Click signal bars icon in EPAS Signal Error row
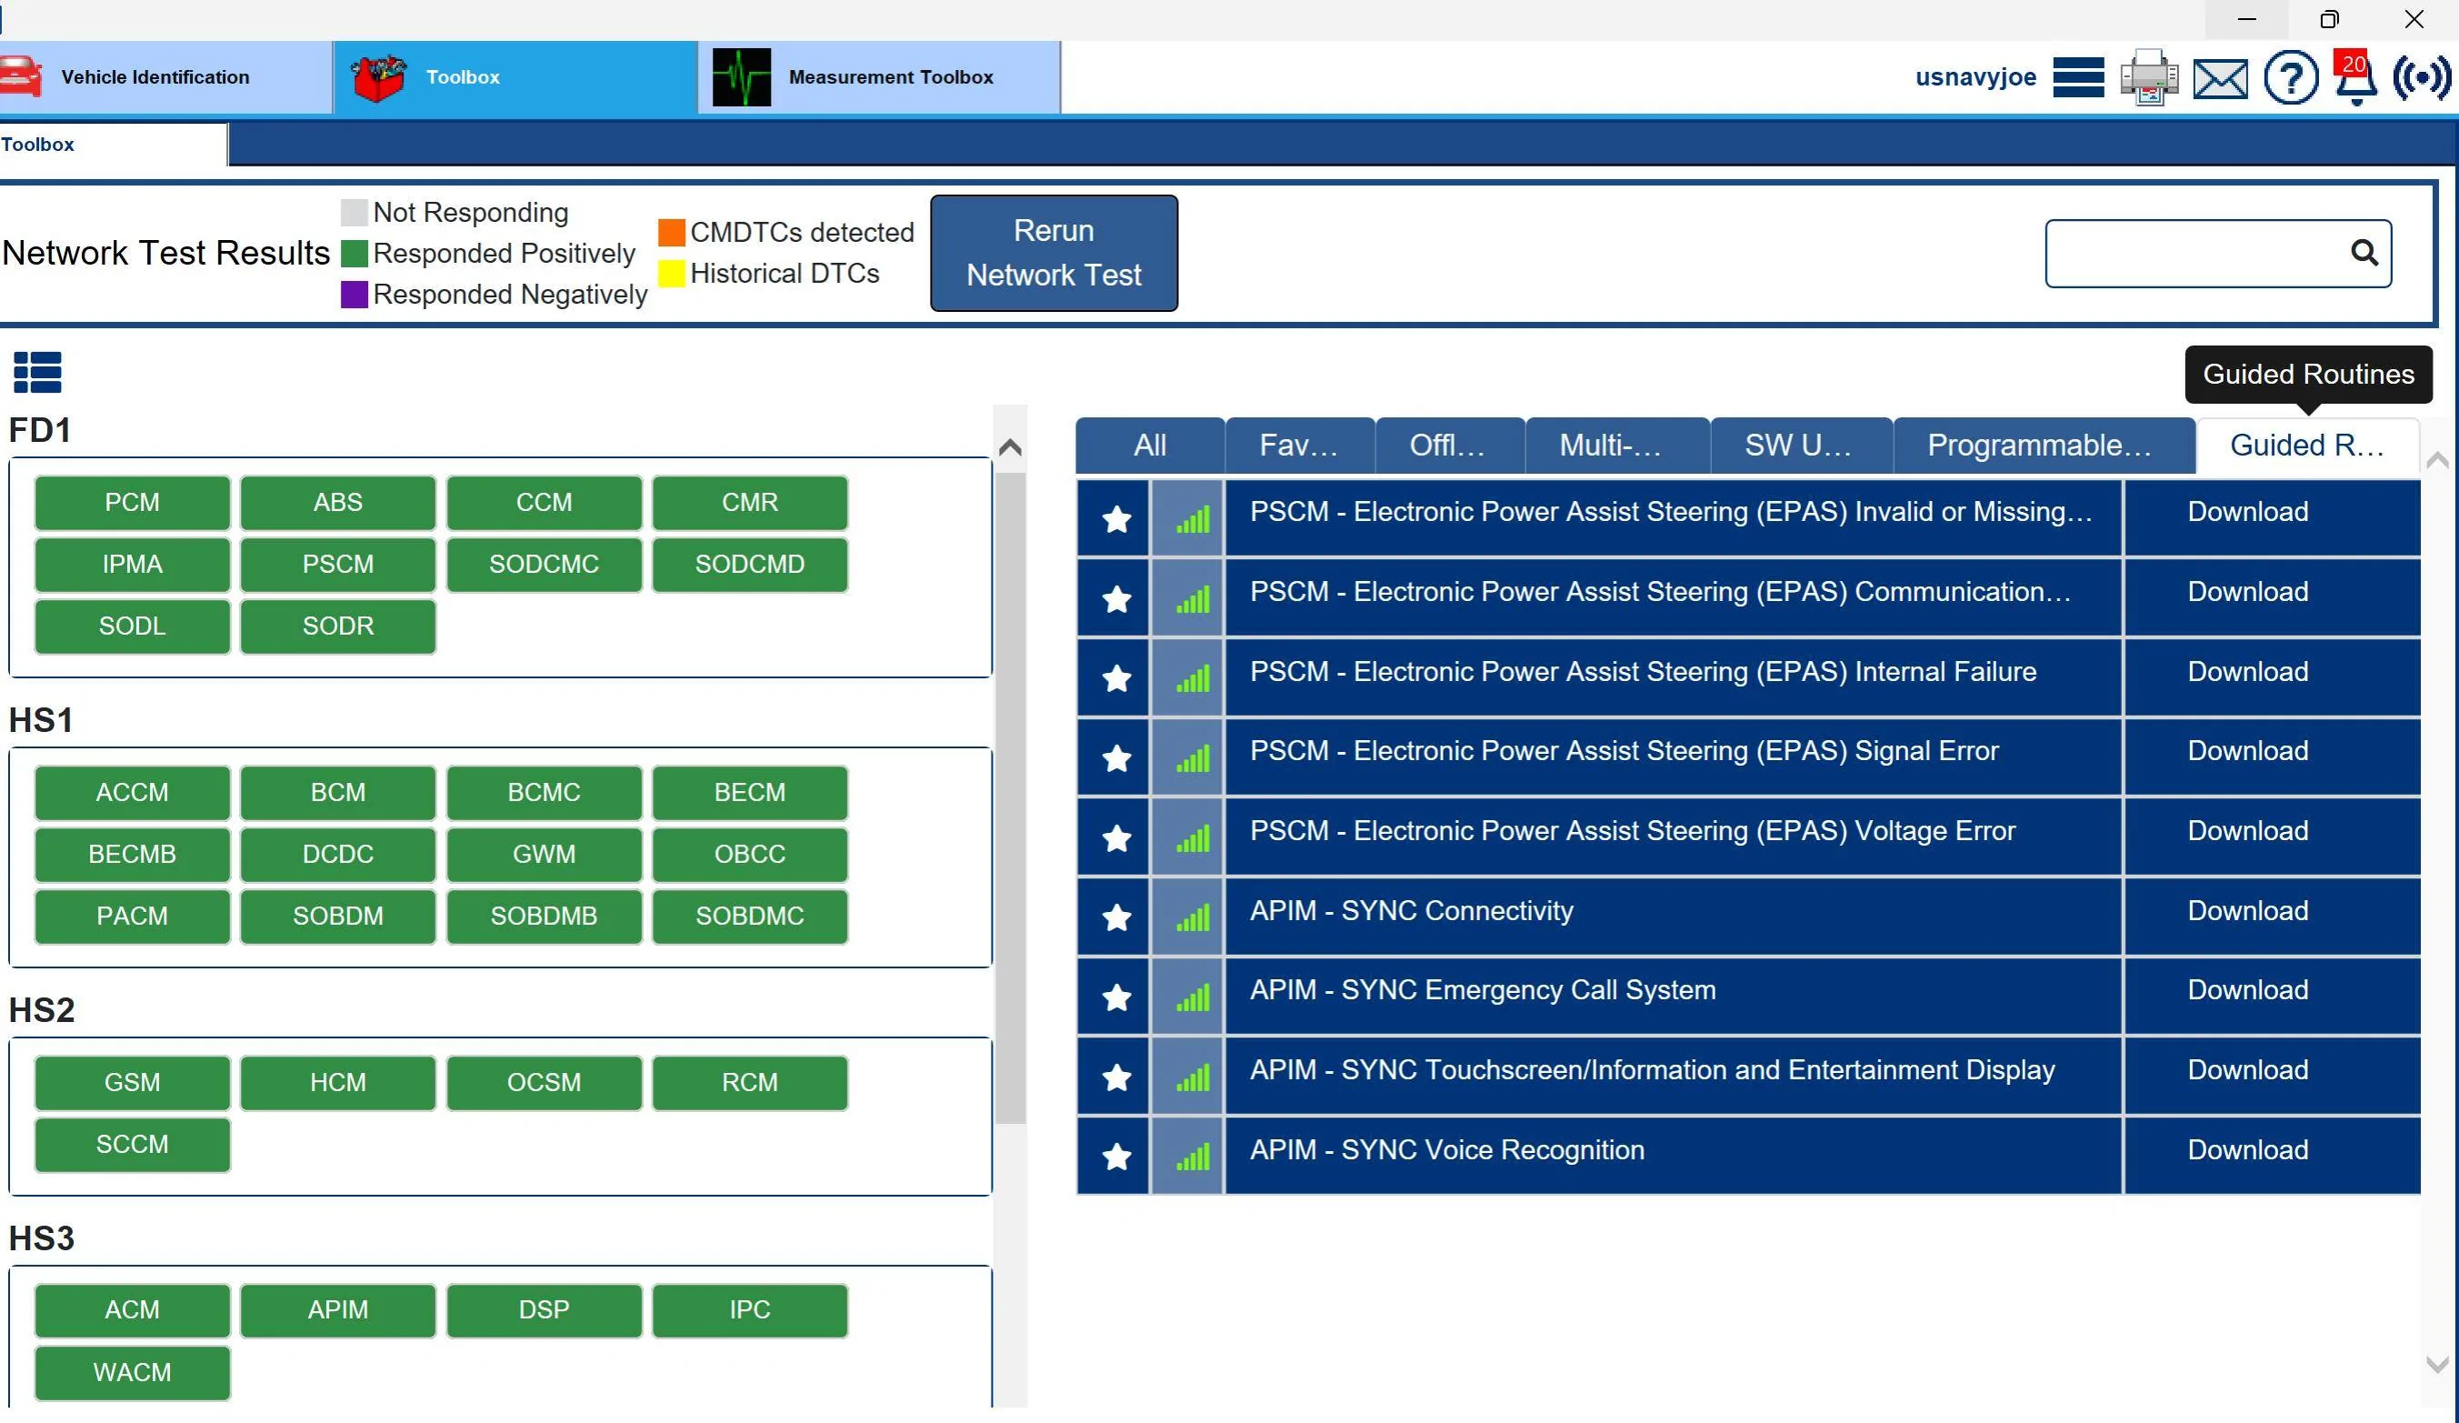Viewport: 2459px width, 1423px height. coord(1192,758)
